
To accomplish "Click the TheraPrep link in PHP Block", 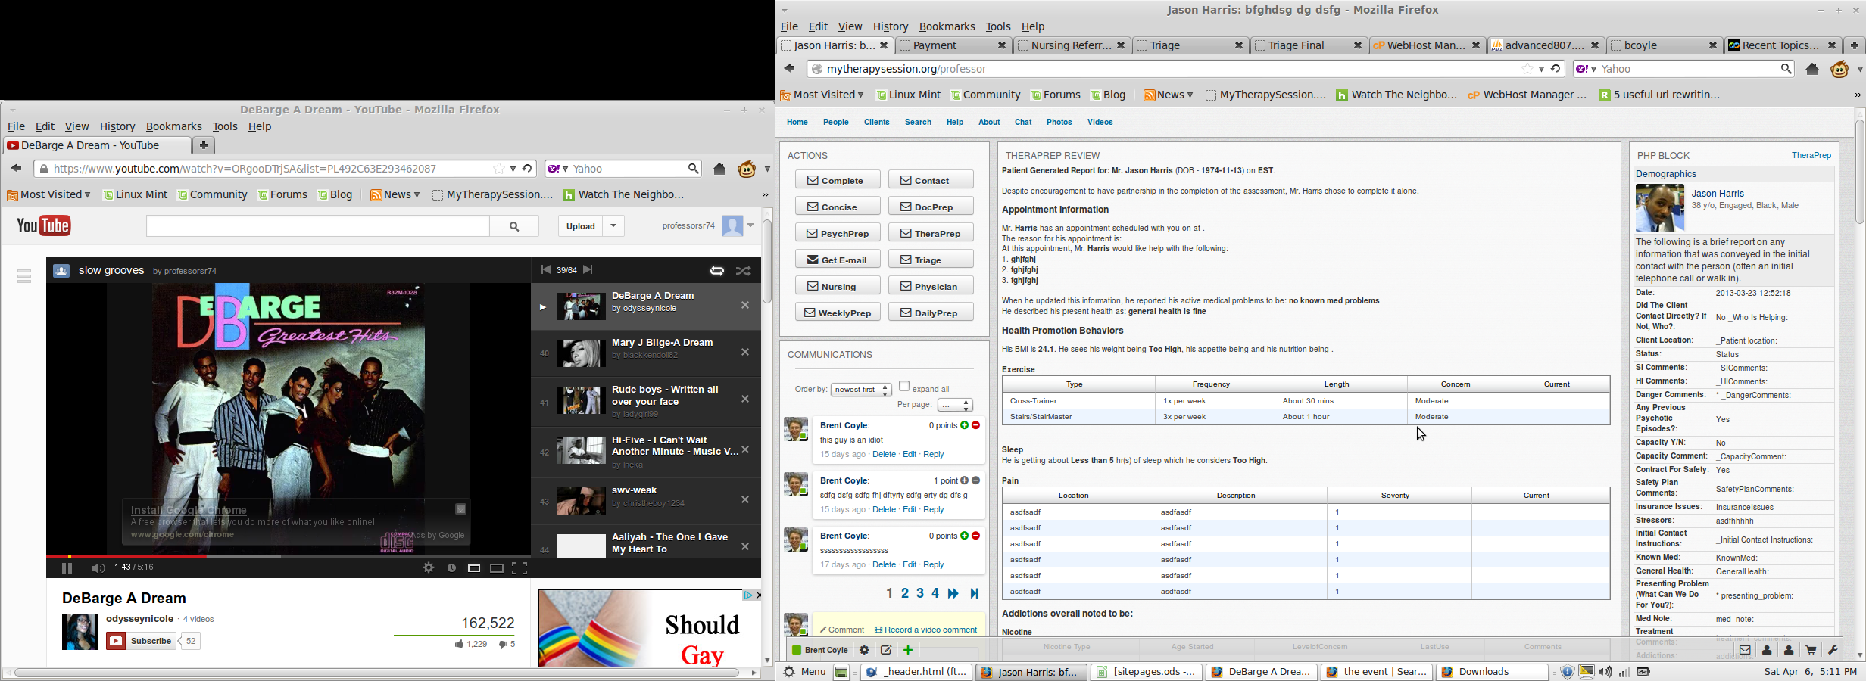I will (1811, 156).
